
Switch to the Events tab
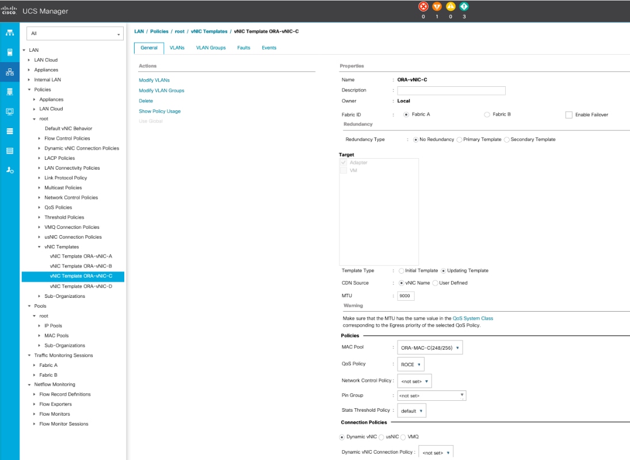click(269, 48)
